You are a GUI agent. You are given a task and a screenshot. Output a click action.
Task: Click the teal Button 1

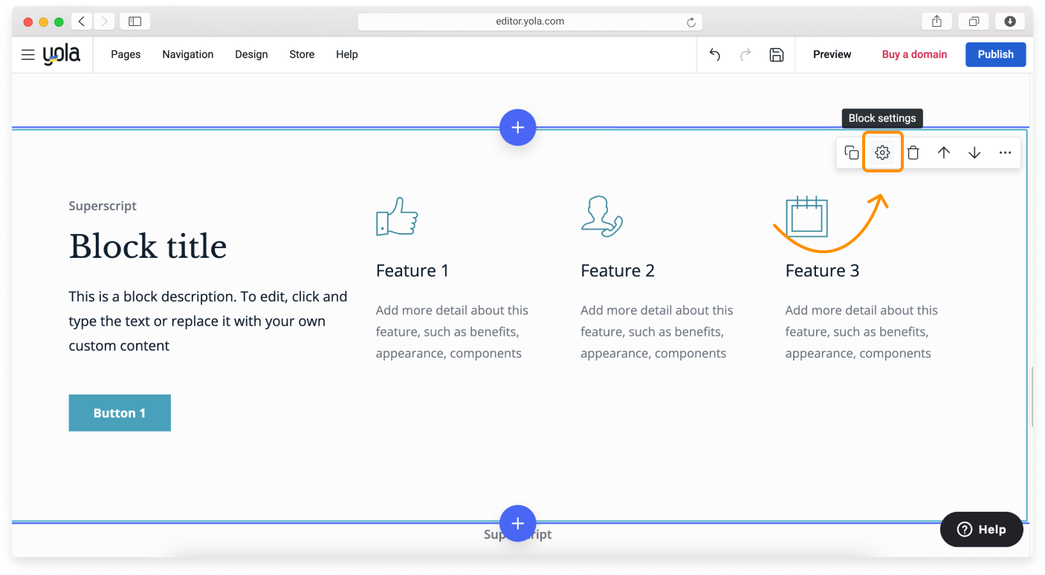click(120, 413)
